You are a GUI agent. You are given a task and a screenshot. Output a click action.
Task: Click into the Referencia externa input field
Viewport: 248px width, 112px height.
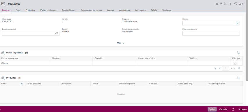[x=211, y=33]
